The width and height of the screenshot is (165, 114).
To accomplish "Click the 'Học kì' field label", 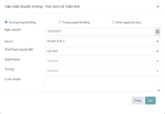I will (x=9, y=42).
